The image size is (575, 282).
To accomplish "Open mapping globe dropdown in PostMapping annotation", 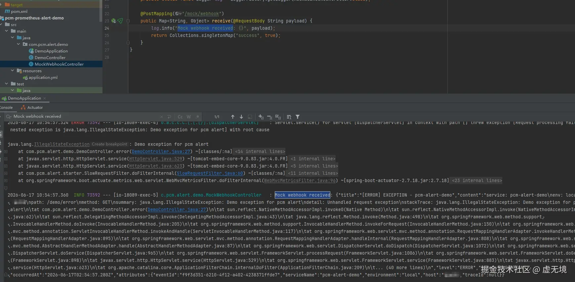I will 179,14.
